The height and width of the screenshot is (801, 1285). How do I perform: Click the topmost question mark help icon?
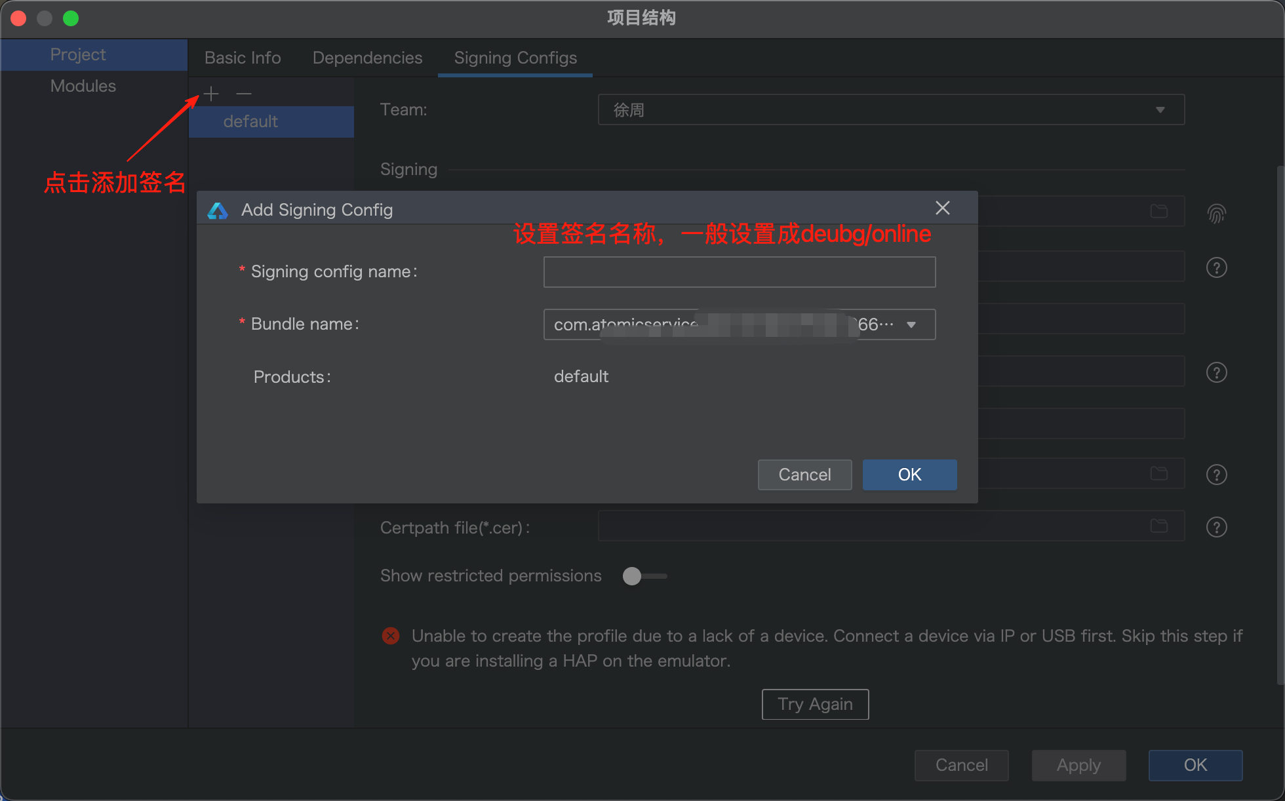click(1216, 267)
